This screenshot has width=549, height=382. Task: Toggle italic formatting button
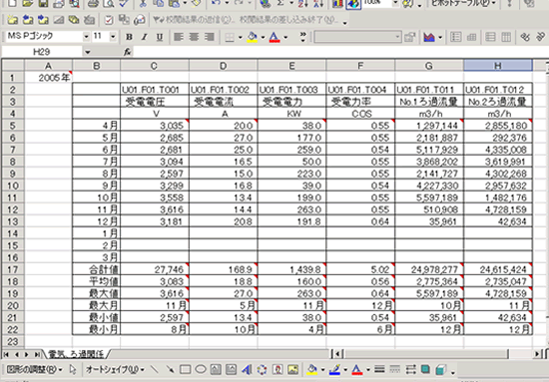(144, 37)
